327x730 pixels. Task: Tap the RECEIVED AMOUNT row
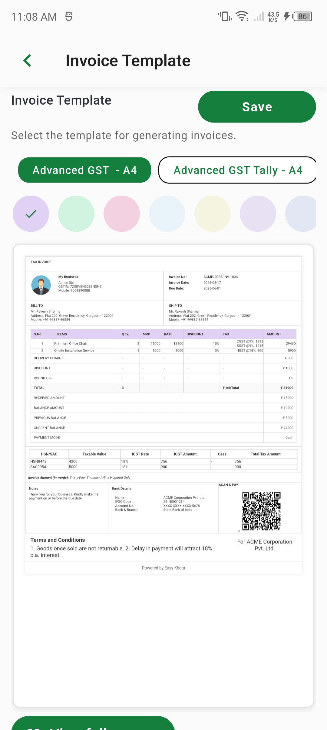pos(163,398)
